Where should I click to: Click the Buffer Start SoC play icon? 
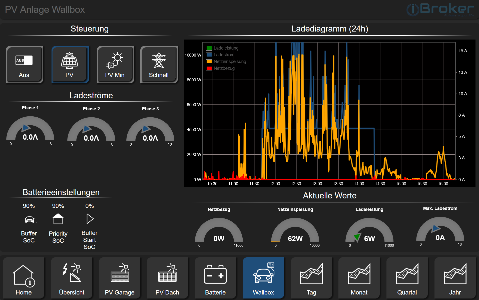tap(90, 219)
